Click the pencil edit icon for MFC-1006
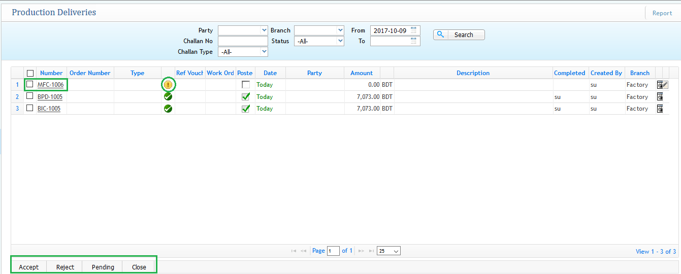 [665, 85]
